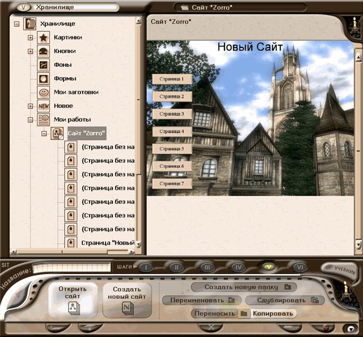This screenshot has height=337, width=363.
Task: Collapse the Мои работы folder
Action: click(x=30, y=120)
